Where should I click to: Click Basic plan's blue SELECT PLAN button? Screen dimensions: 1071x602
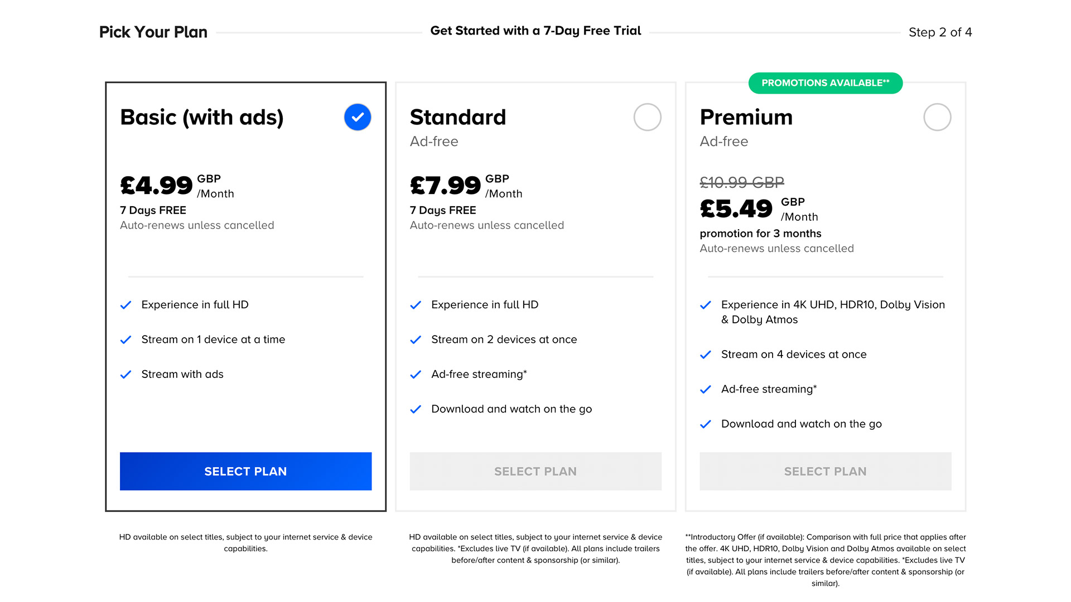click(245, 471)
